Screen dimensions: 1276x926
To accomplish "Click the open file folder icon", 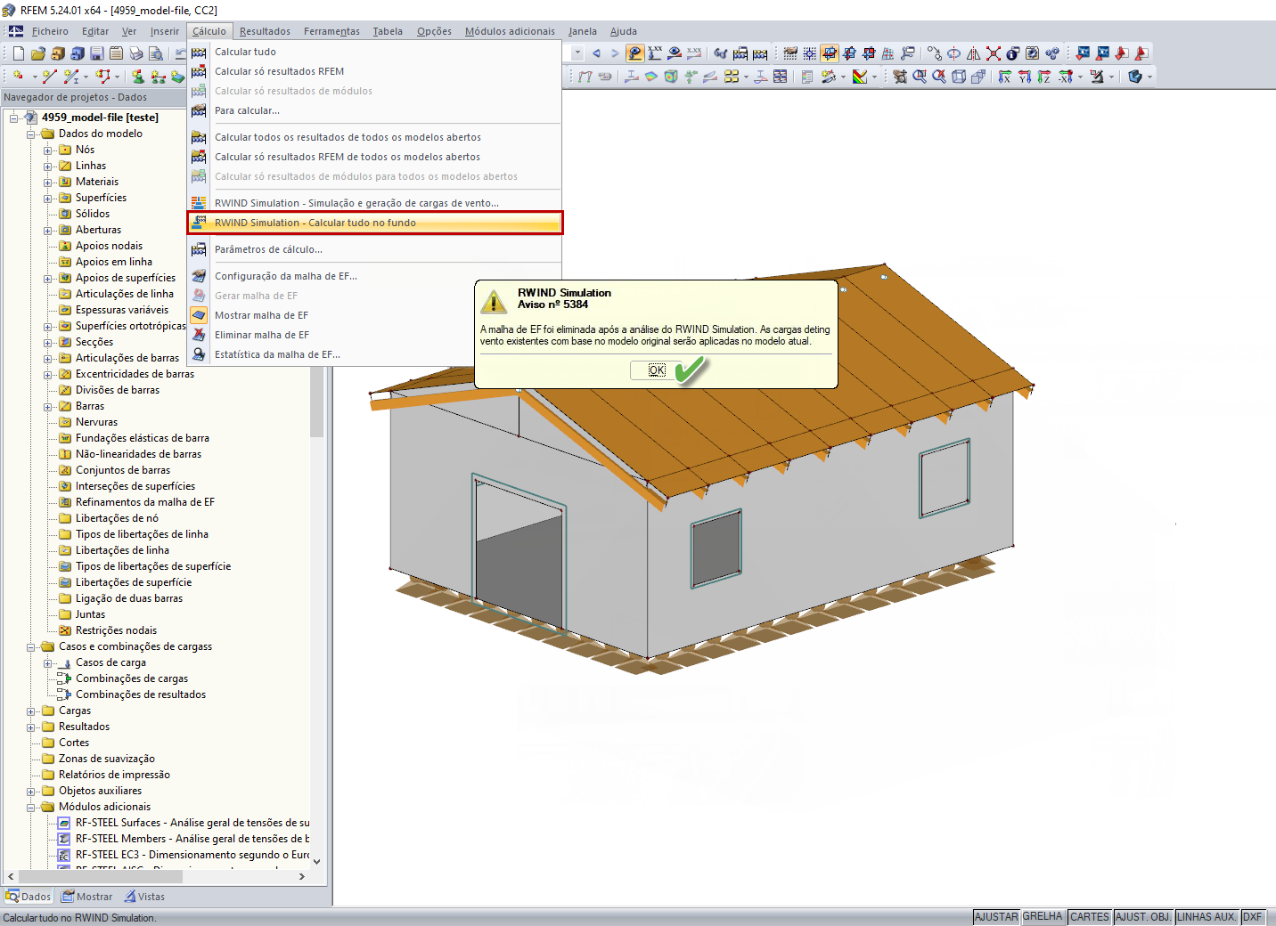I will click(38, 53).
